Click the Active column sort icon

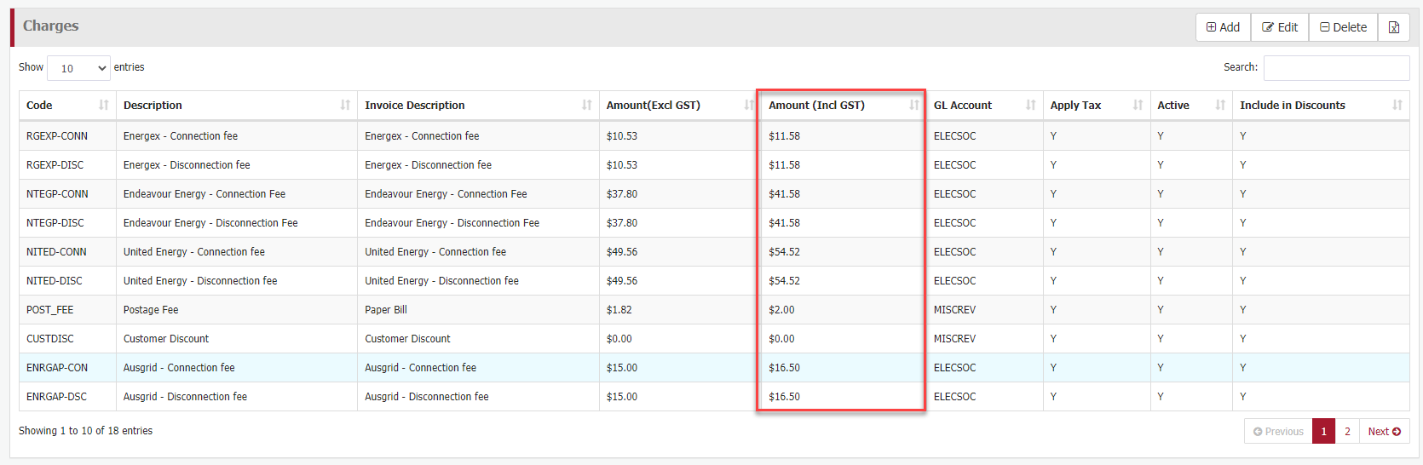click(x=1220, y=105)
